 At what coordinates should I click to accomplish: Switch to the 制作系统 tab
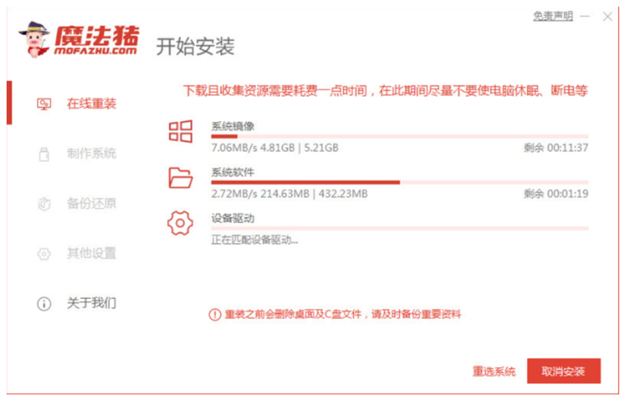click(x=91, y=154)
